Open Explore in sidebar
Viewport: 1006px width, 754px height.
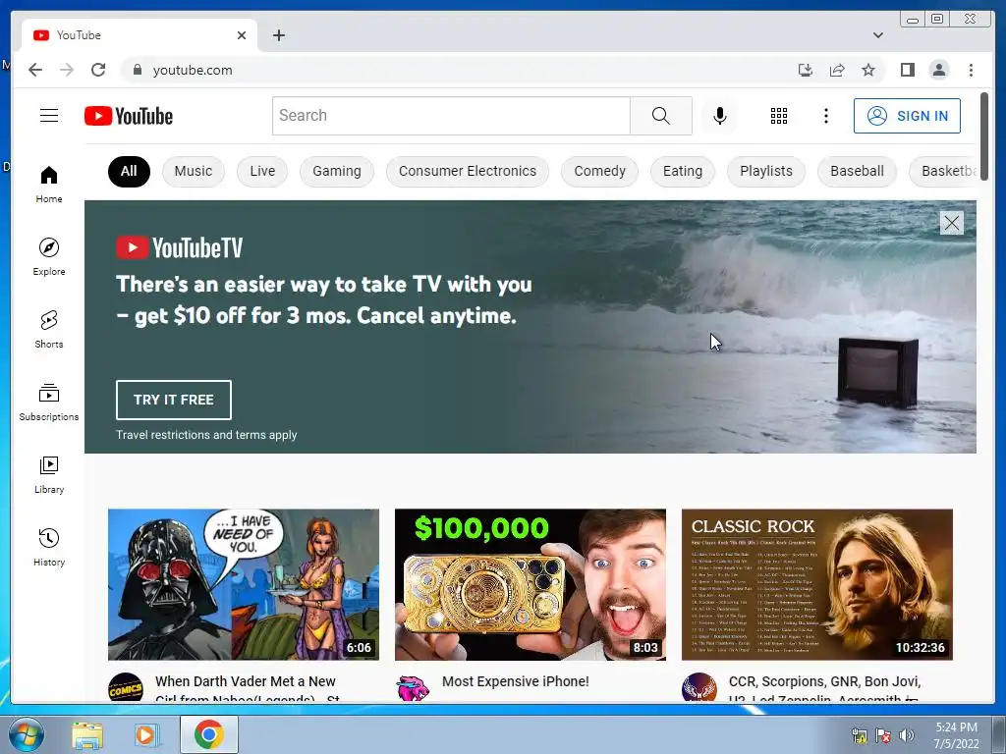[x=49, y=256]
